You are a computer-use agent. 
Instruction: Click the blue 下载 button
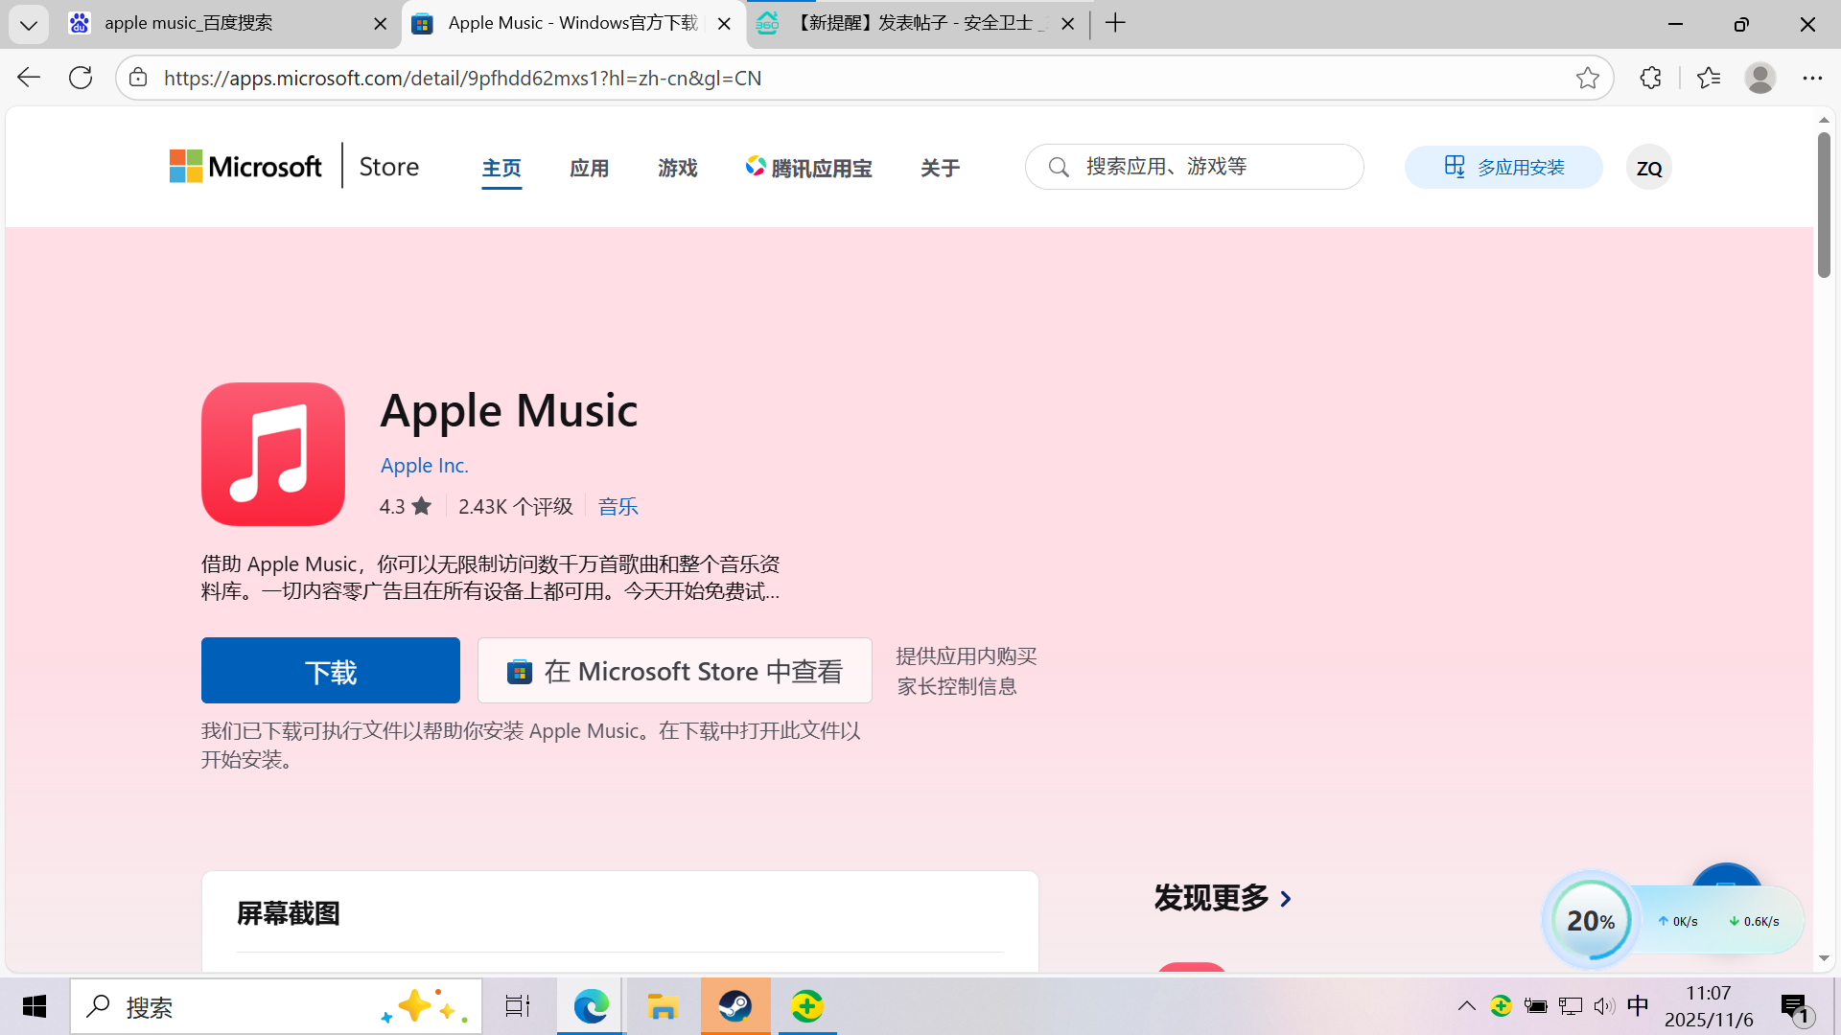330,671
